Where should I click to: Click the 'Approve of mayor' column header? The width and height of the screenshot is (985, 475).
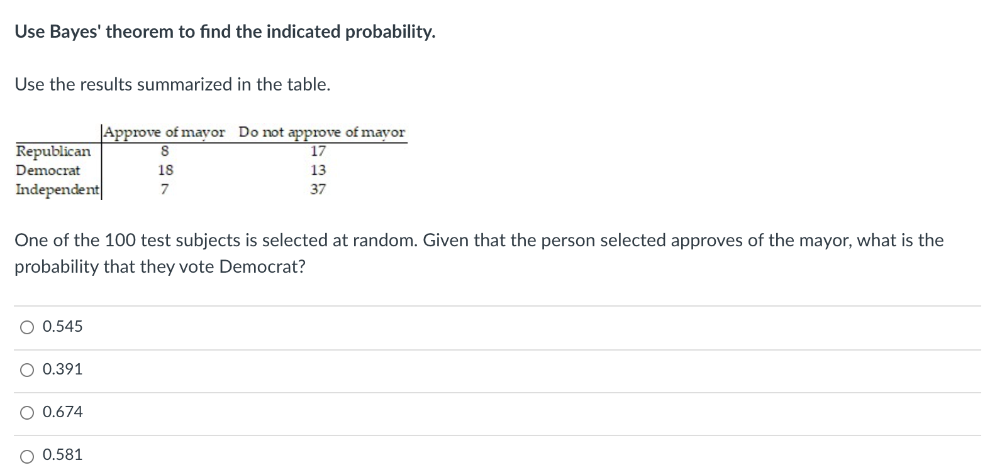(165, 133)
